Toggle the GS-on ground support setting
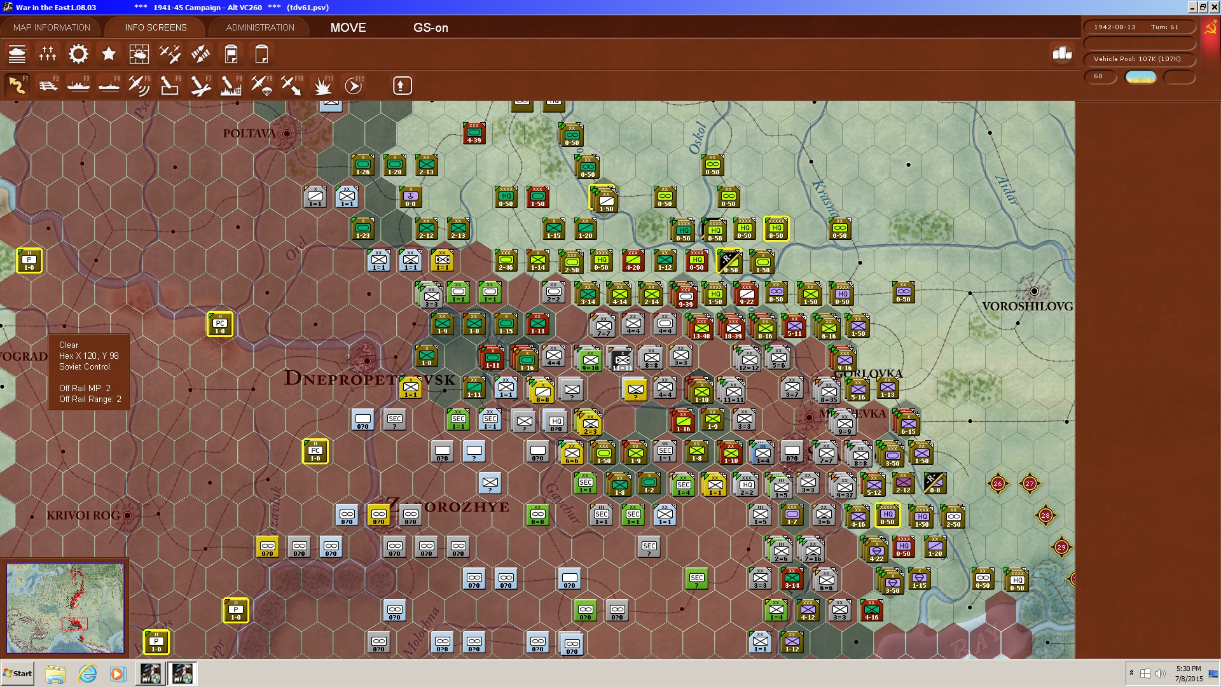1221x687 pixels. tap(431, 27)
